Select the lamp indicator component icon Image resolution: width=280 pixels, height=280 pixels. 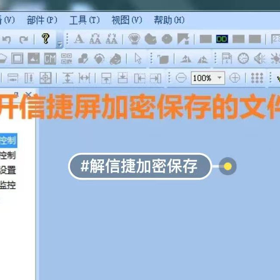coord(134,39)
